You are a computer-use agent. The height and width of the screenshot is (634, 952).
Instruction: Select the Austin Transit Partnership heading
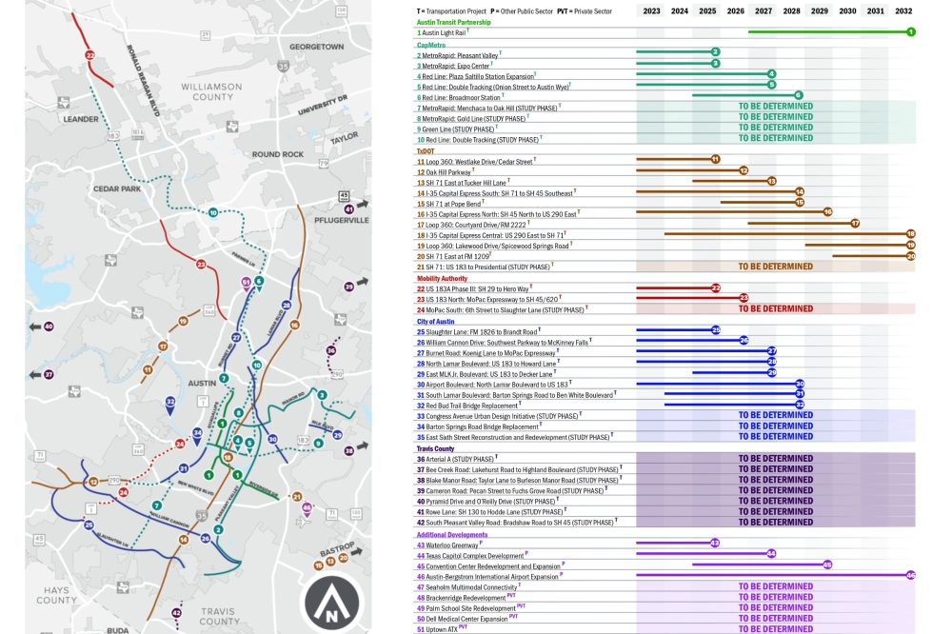coord(453,23)
